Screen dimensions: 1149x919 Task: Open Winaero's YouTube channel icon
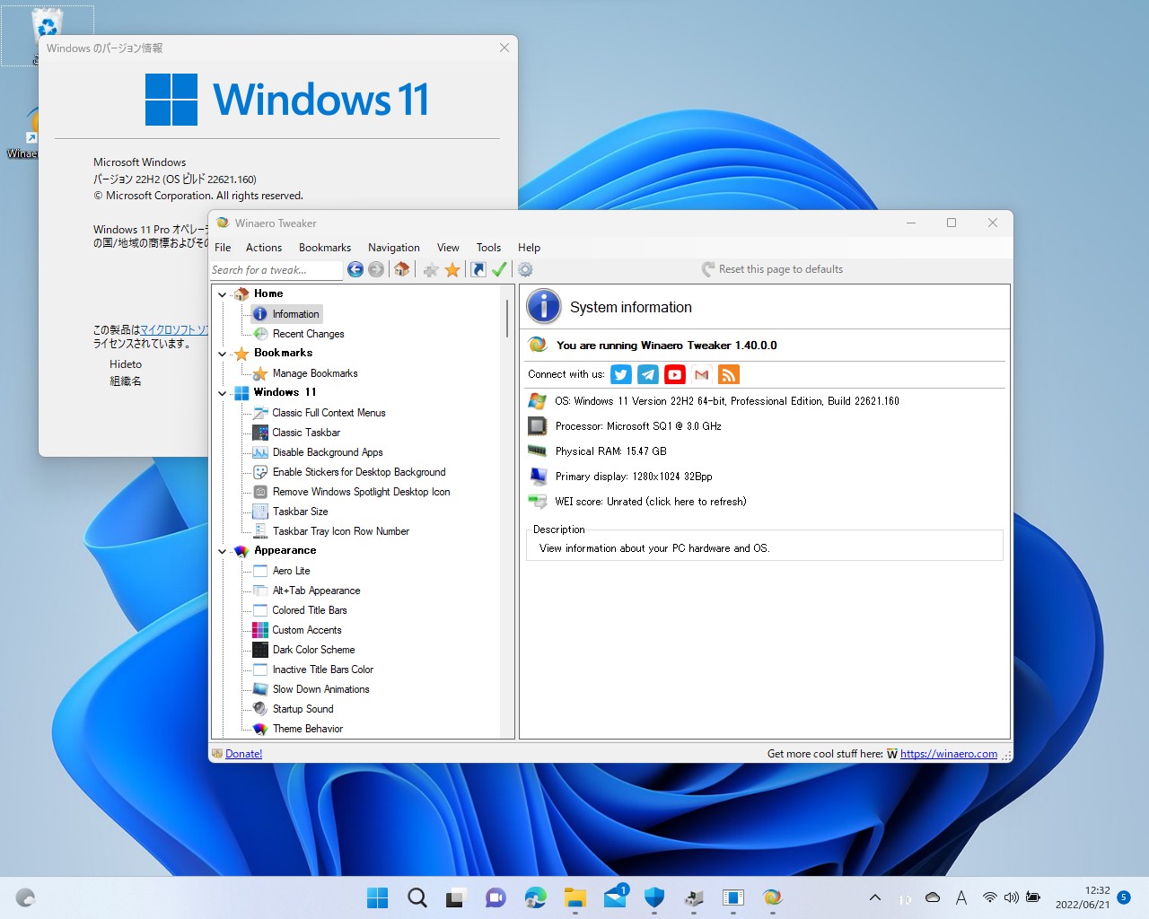tap(674, 374)
